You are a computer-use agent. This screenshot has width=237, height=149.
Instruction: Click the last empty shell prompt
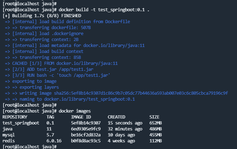pos(30,147)
